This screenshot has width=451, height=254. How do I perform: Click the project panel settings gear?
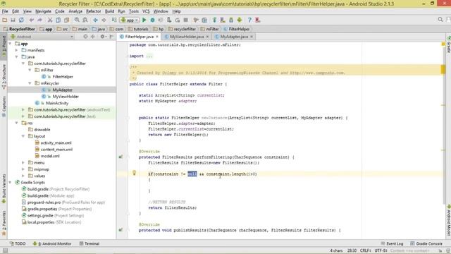(102, 37)
